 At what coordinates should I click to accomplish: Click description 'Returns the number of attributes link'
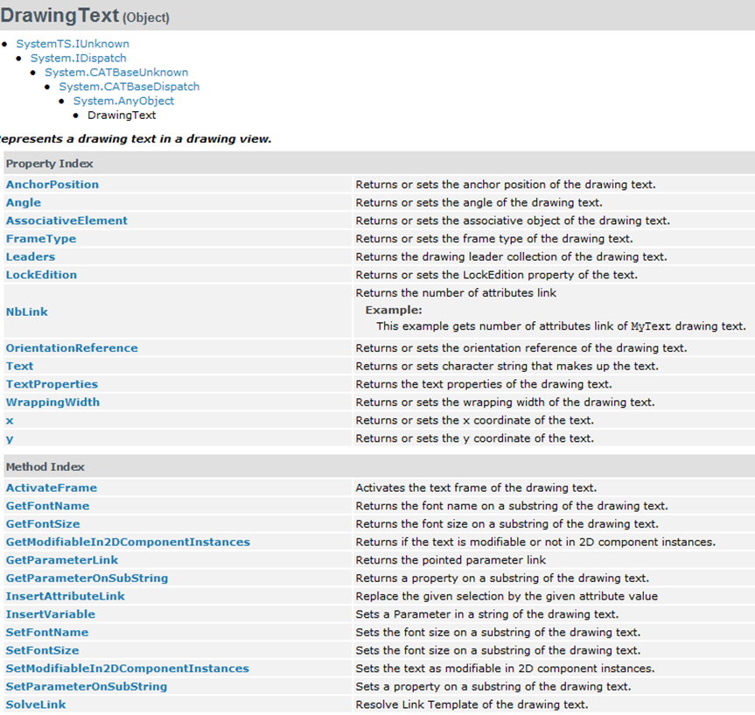pyautogui.click(x=456, y=293)
